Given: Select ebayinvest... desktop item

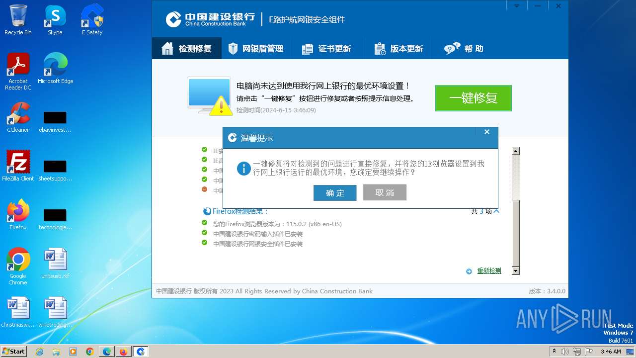Looking at the screenshot, I should [55, 122].
